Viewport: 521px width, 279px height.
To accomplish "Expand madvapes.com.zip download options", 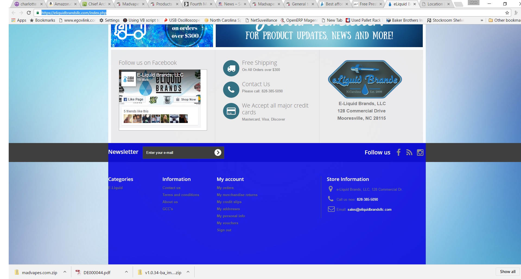I will (65, 272).
